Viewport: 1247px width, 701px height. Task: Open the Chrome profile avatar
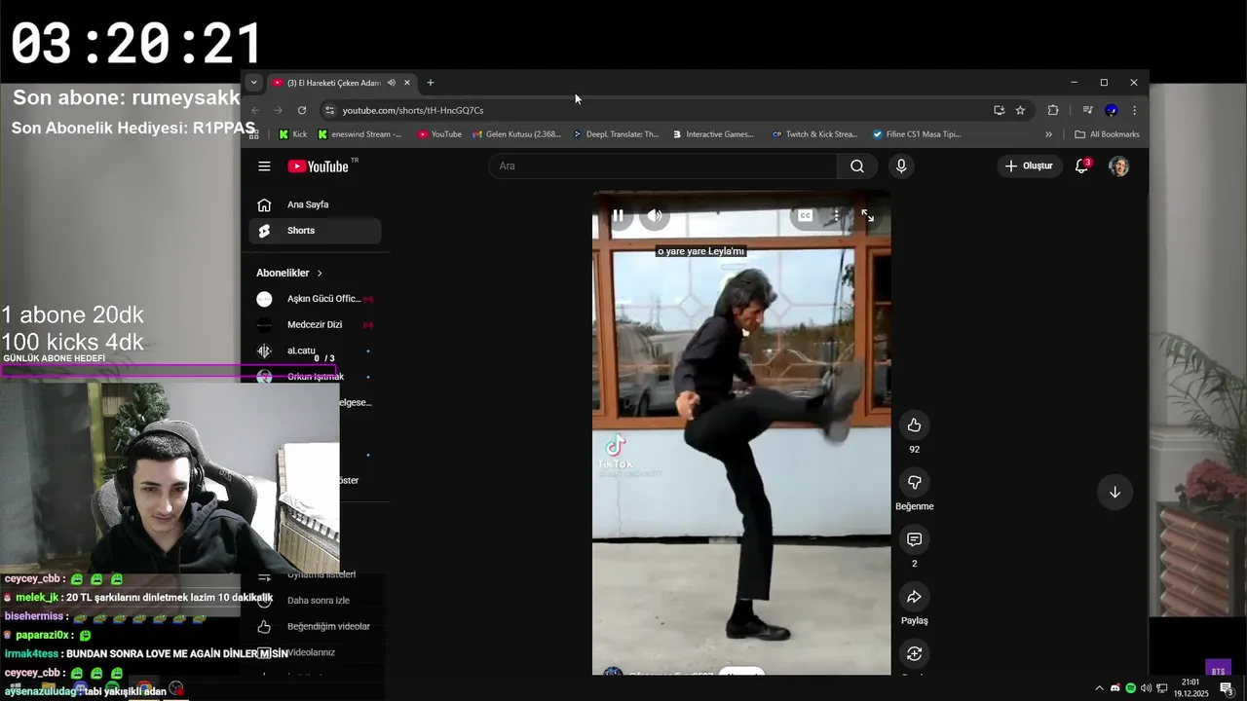point(1111,110)
